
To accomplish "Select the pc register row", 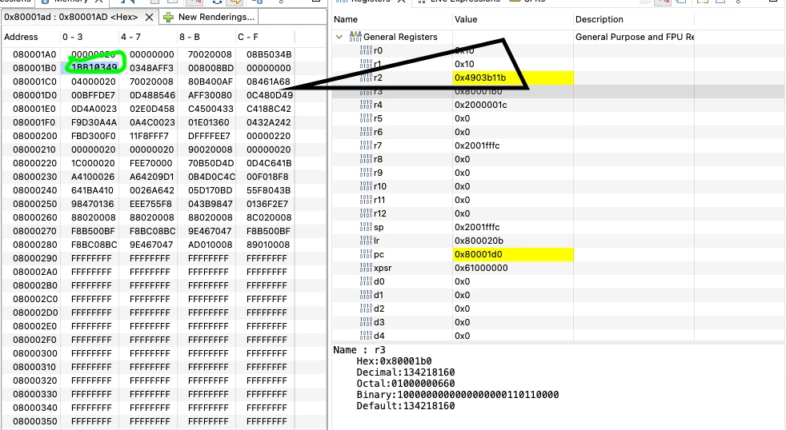I will point(558,254).
